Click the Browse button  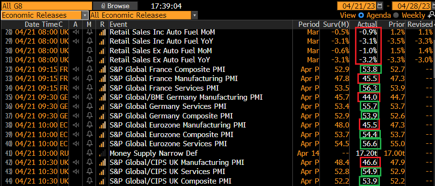tap(115, 6)
